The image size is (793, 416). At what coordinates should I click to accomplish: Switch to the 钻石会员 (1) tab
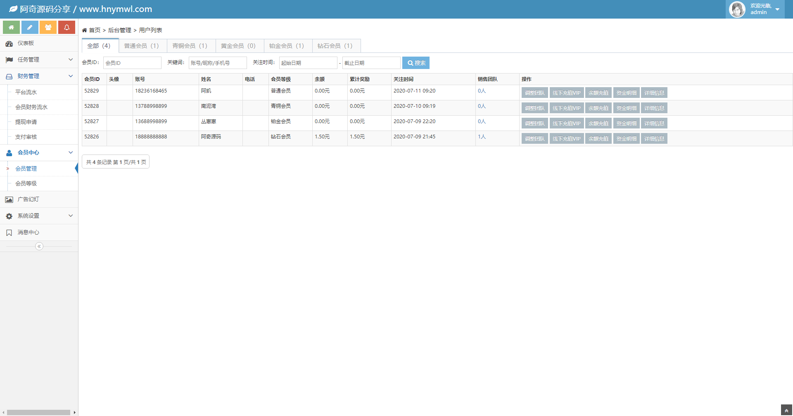click(x=335, y=46)
